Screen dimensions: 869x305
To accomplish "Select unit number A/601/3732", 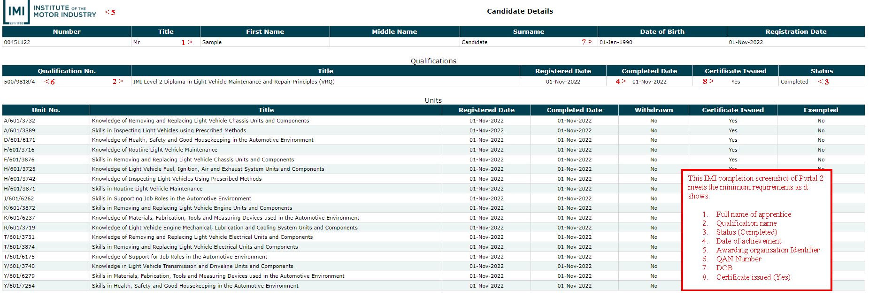I will (x=20, y=121).
